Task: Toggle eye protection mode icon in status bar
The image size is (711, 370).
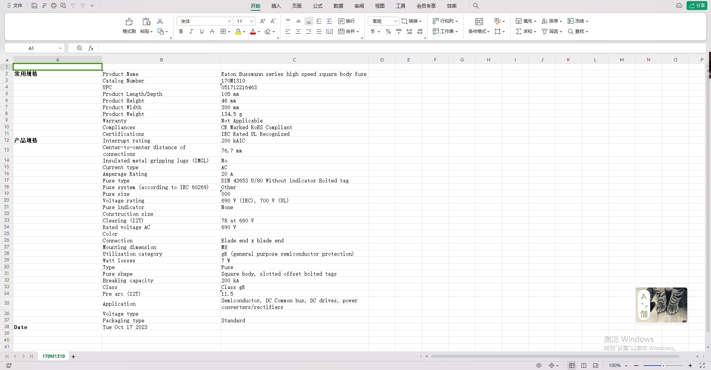Action: [539, 366]
